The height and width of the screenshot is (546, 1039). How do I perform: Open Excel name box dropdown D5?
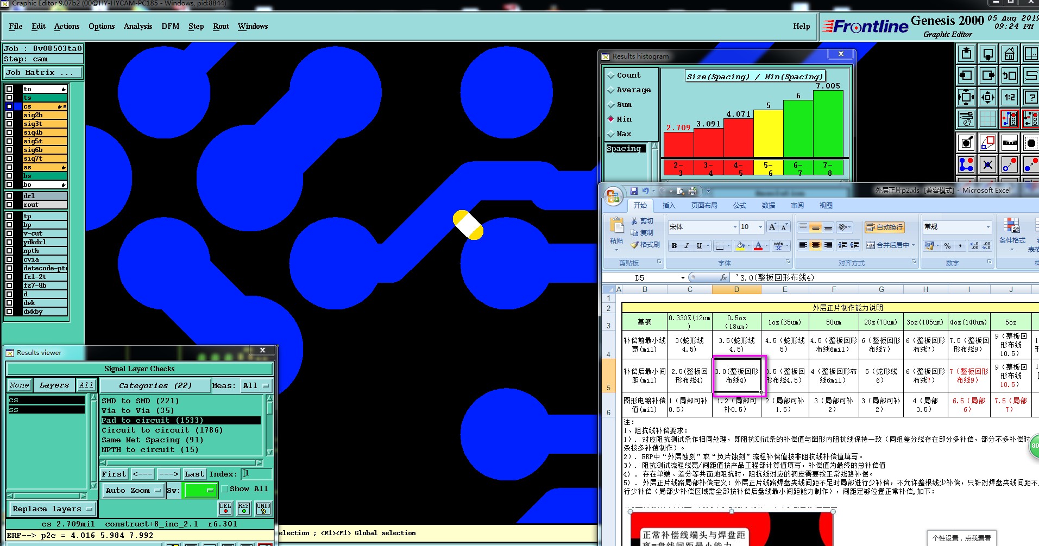(x=683, y=277)
